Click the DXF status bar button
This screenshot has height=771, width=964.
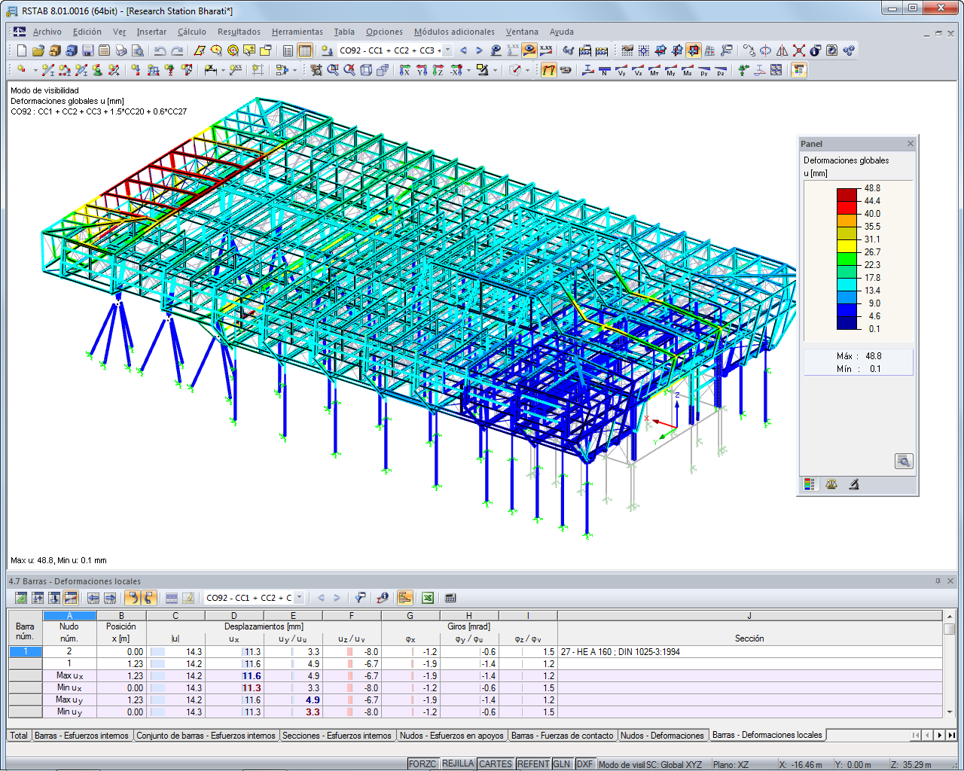(x=585, y=764)
